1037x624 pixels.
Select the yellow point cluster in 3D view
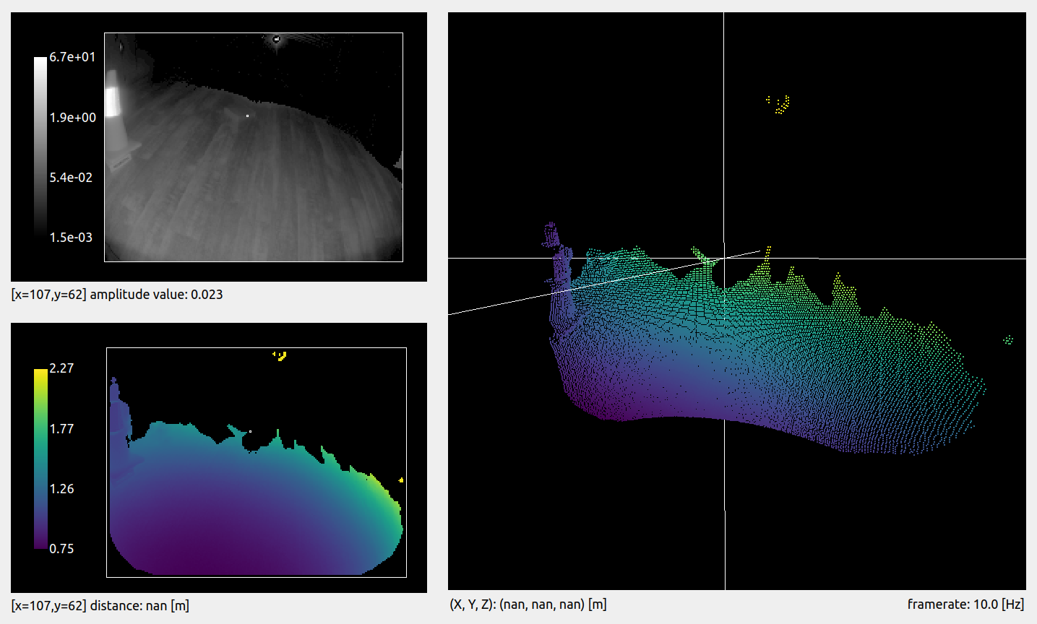pos(780,105)
